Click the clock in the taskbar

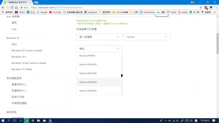click(205, 121)
